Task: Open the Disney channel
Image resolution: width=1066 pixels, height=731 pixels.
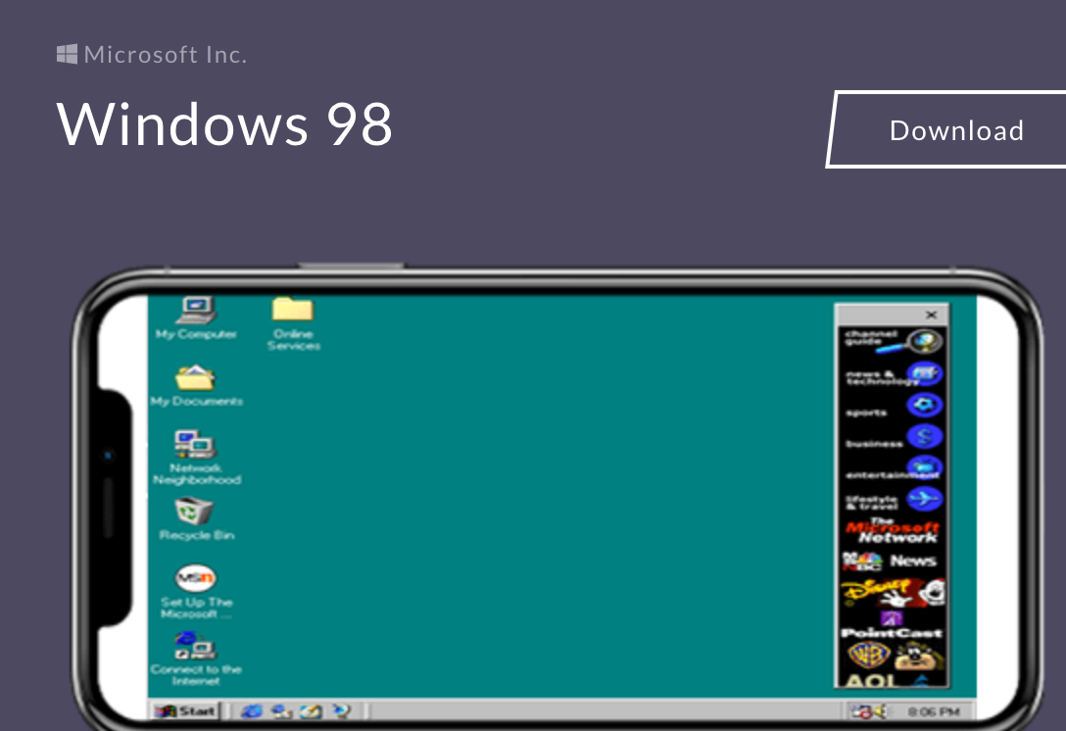Action: point(893,592)
